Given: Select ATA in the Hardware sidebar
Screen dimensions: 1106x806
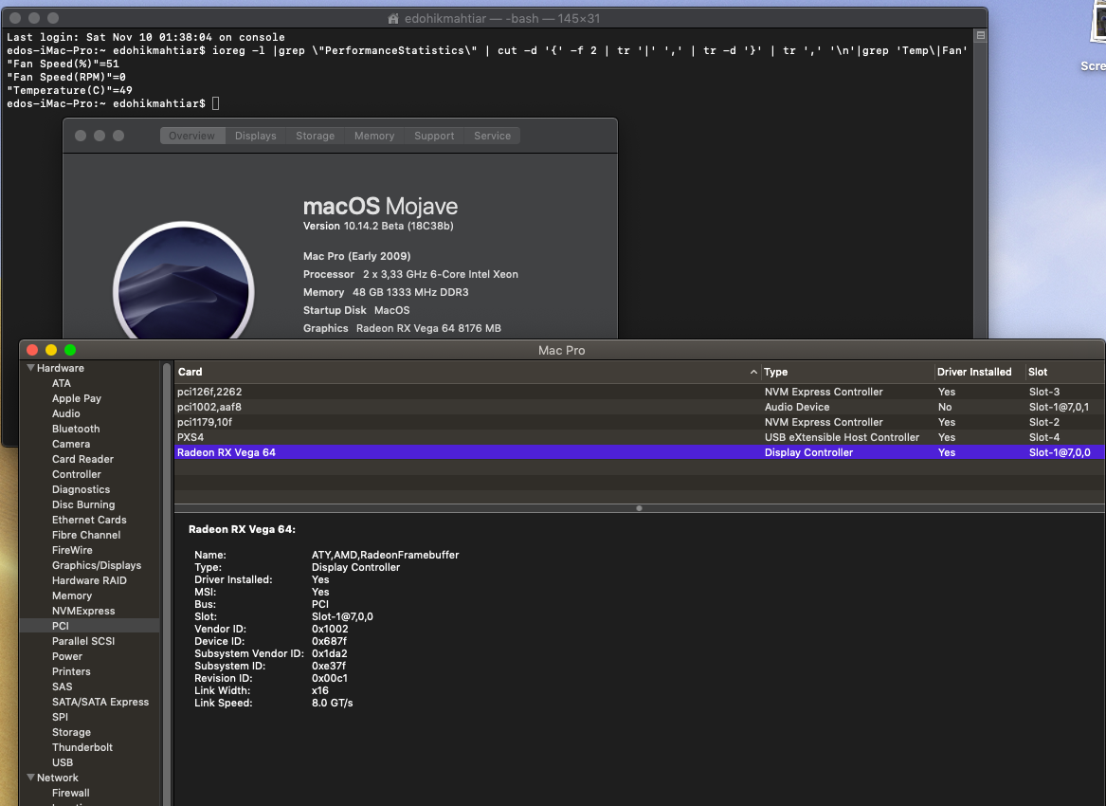Looking at the screenshot, I should pyautogui.click(x=62, y=383).
